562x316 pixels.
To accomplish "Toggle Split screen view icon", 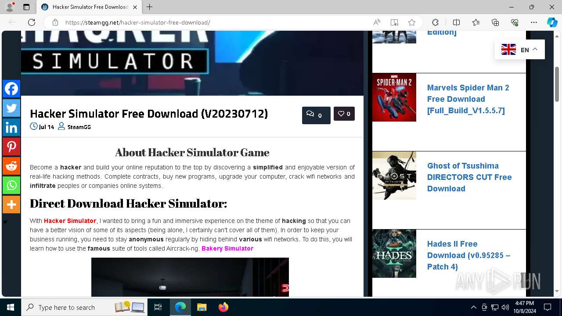I will [x=456, y=22].
